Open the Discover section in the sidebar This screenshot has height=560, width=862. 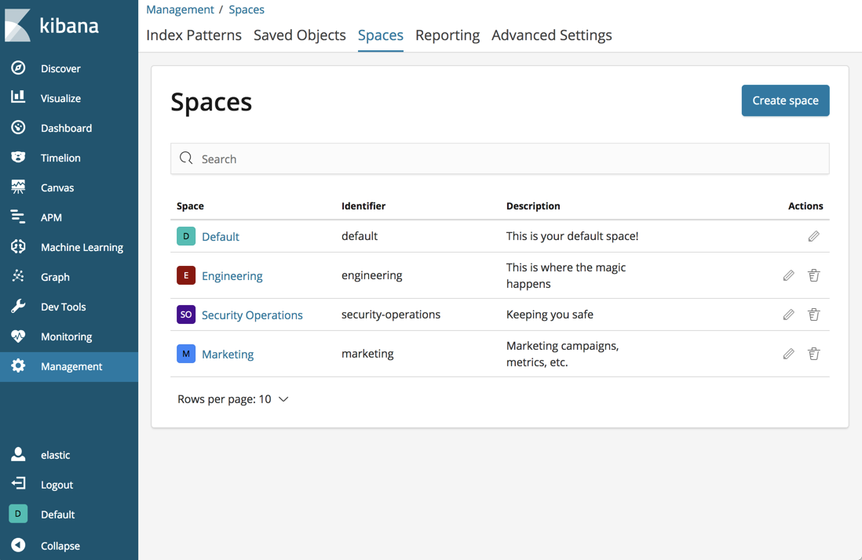click(x=17, y=67)
